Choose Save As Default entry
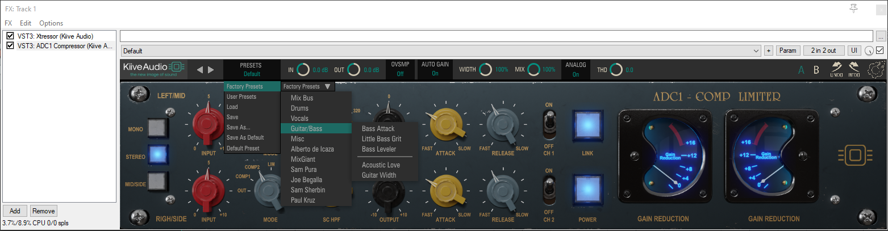Viewport: 888px width, 231px height. (252, 138)
